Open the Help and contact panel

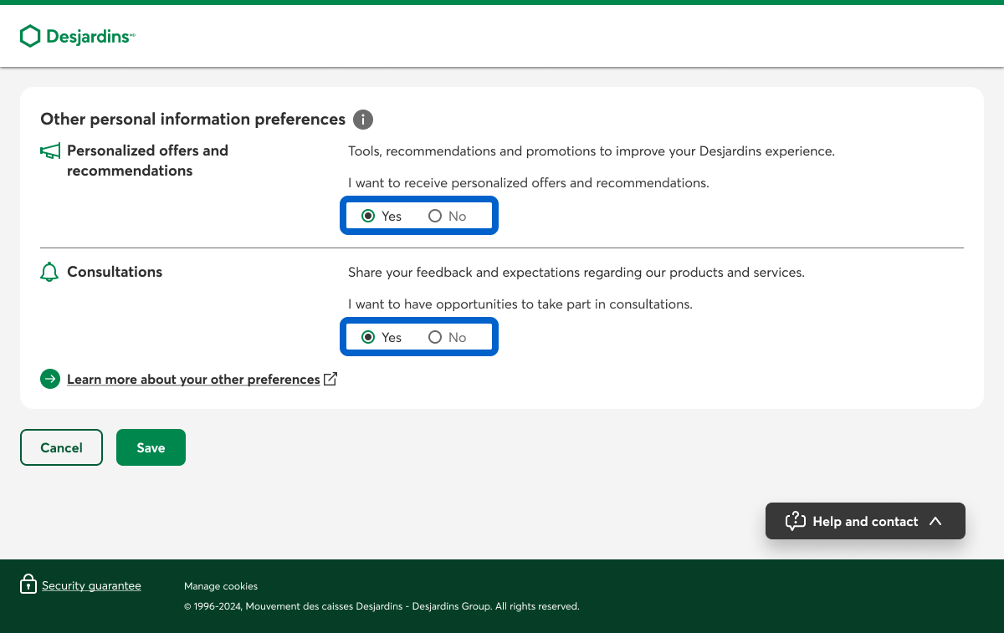(864, 521)
